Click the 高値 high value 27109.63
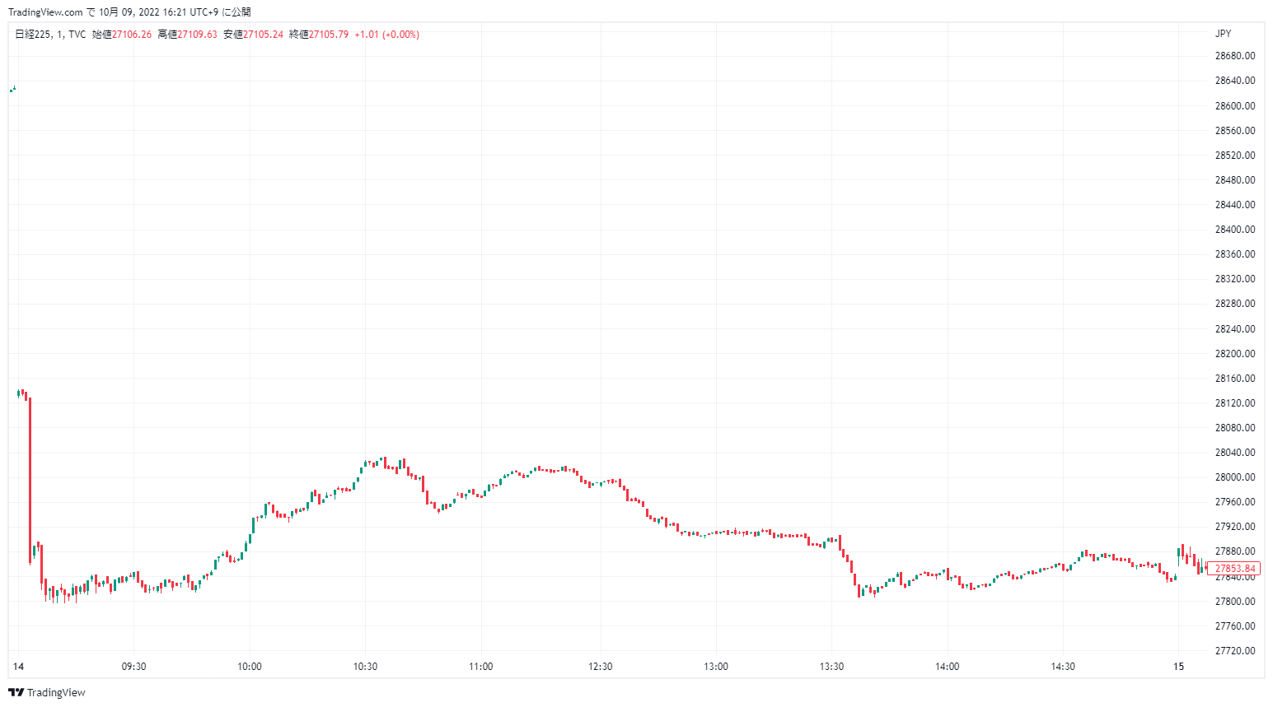Viewport: 1273px width, 707px height. click(x=198, y=35)
